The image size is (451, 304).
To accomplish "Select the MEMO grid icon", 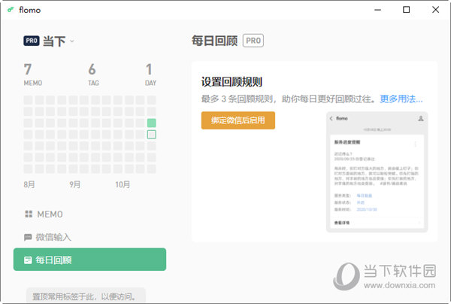I will [x=29, y=214].
